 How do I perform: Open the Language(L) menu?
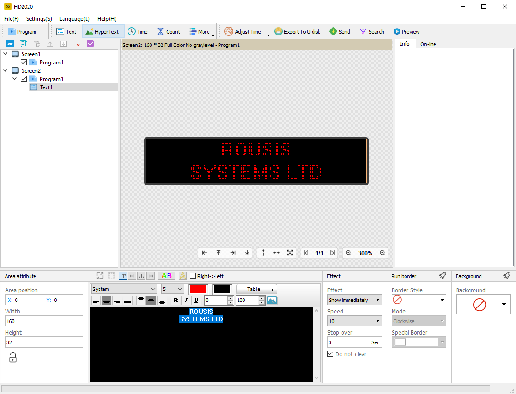[x=75, y=19]
